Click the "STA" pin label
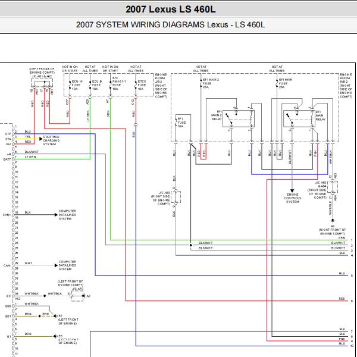This screenshot has height=357, width=357. 8,139
